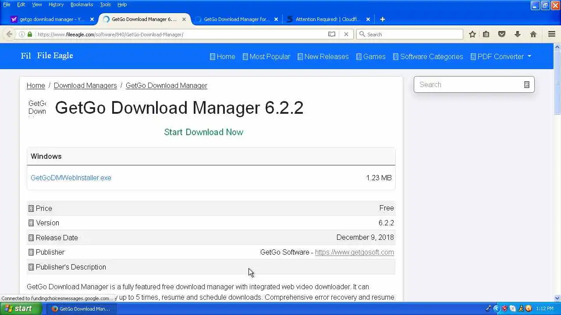Screen dimensions: 561x315
Task: Open Software Categories navigation link
Action: point(428,56)
